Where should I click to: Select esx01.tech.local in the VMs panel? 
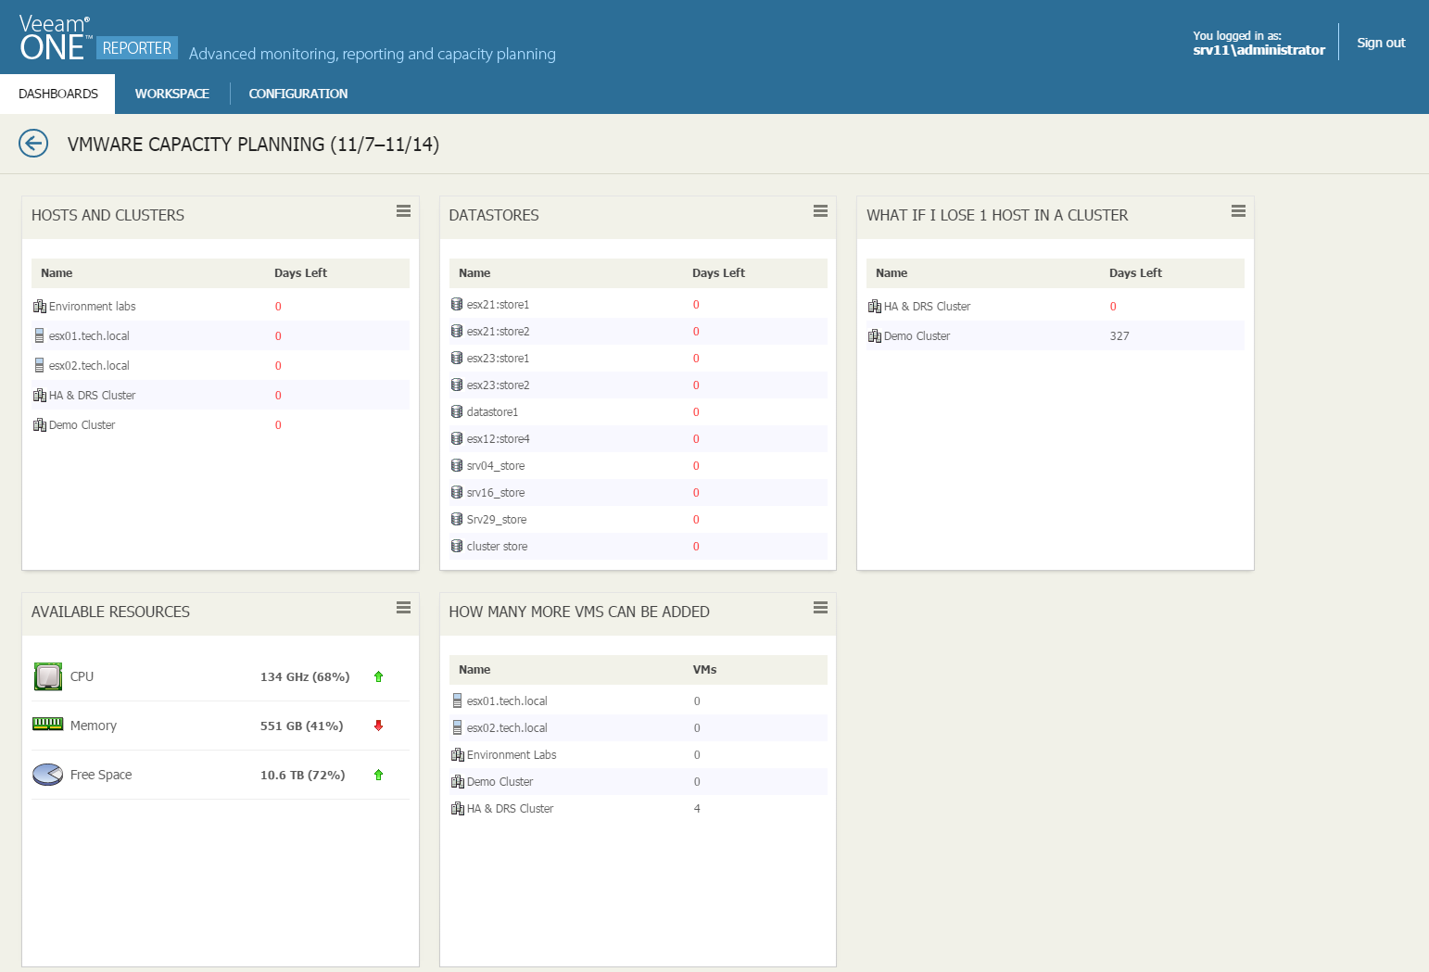[639, 701]
